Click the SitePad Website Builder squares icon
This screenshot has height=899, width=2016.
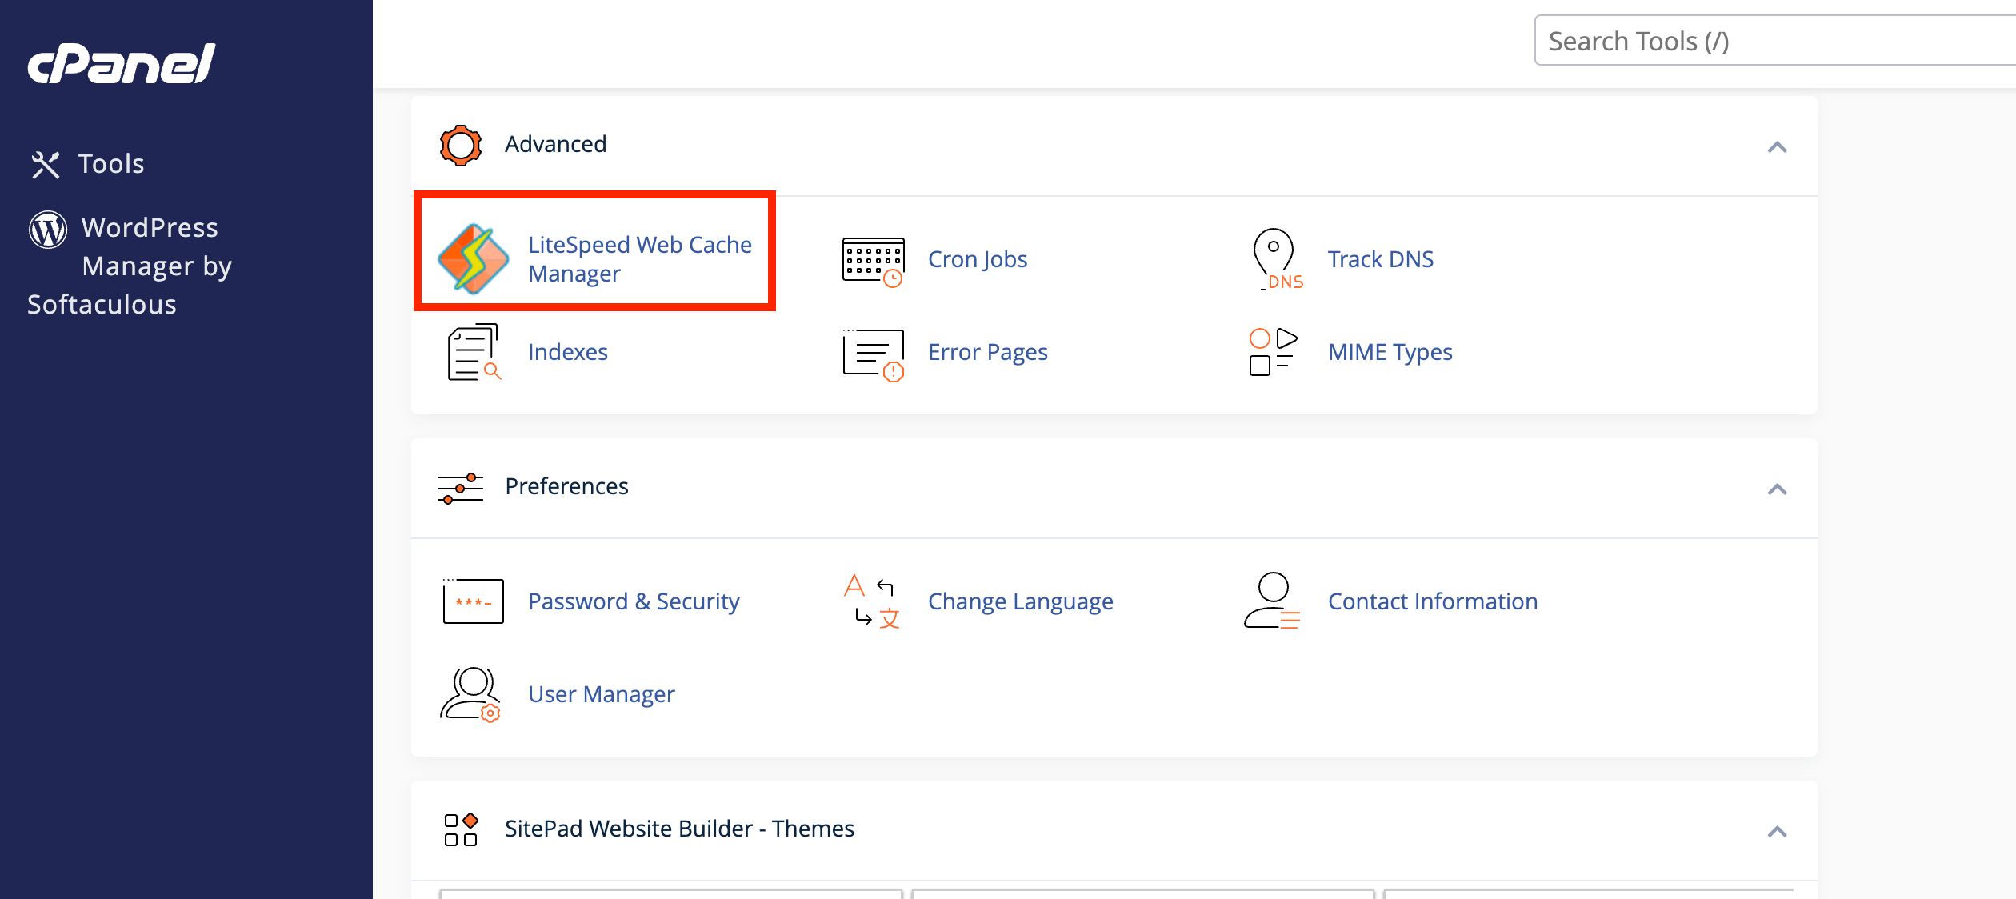(461, 829)
